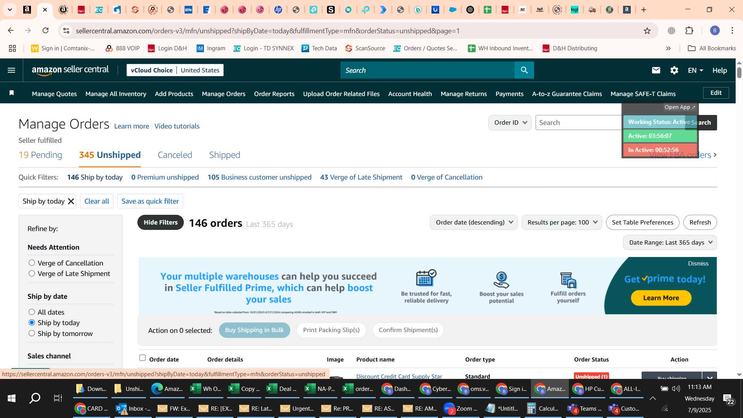Open the Order ID search type dropdown
Viewport: 743px width, 418px height.
[510, 123]
